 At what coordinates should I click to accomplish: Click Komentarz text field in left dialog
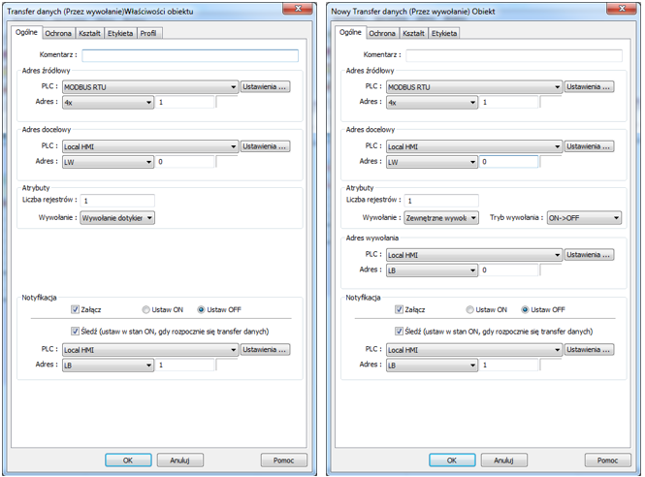190,55
